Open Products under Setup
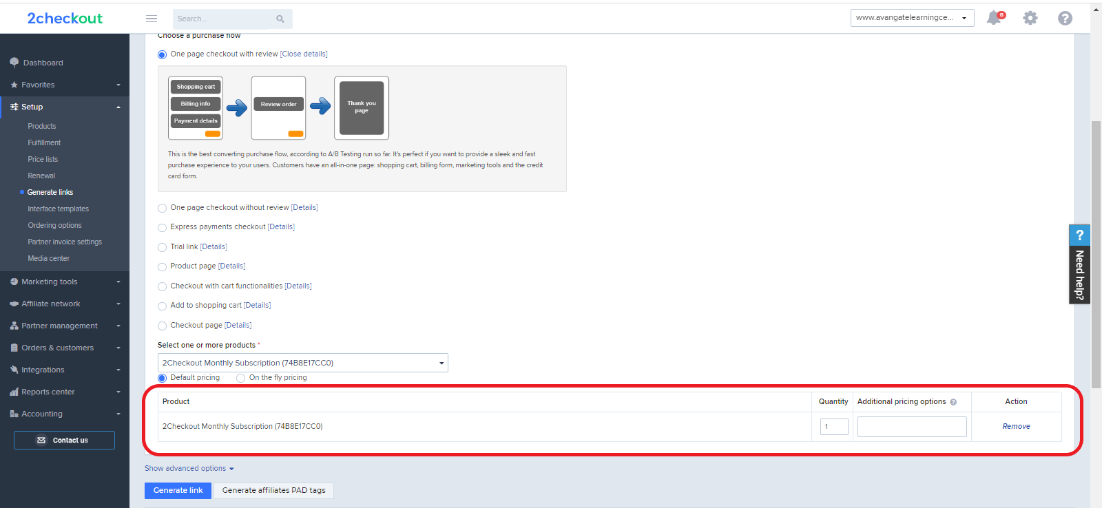This screenshot has height=508, width=1102. click(42, 126)
